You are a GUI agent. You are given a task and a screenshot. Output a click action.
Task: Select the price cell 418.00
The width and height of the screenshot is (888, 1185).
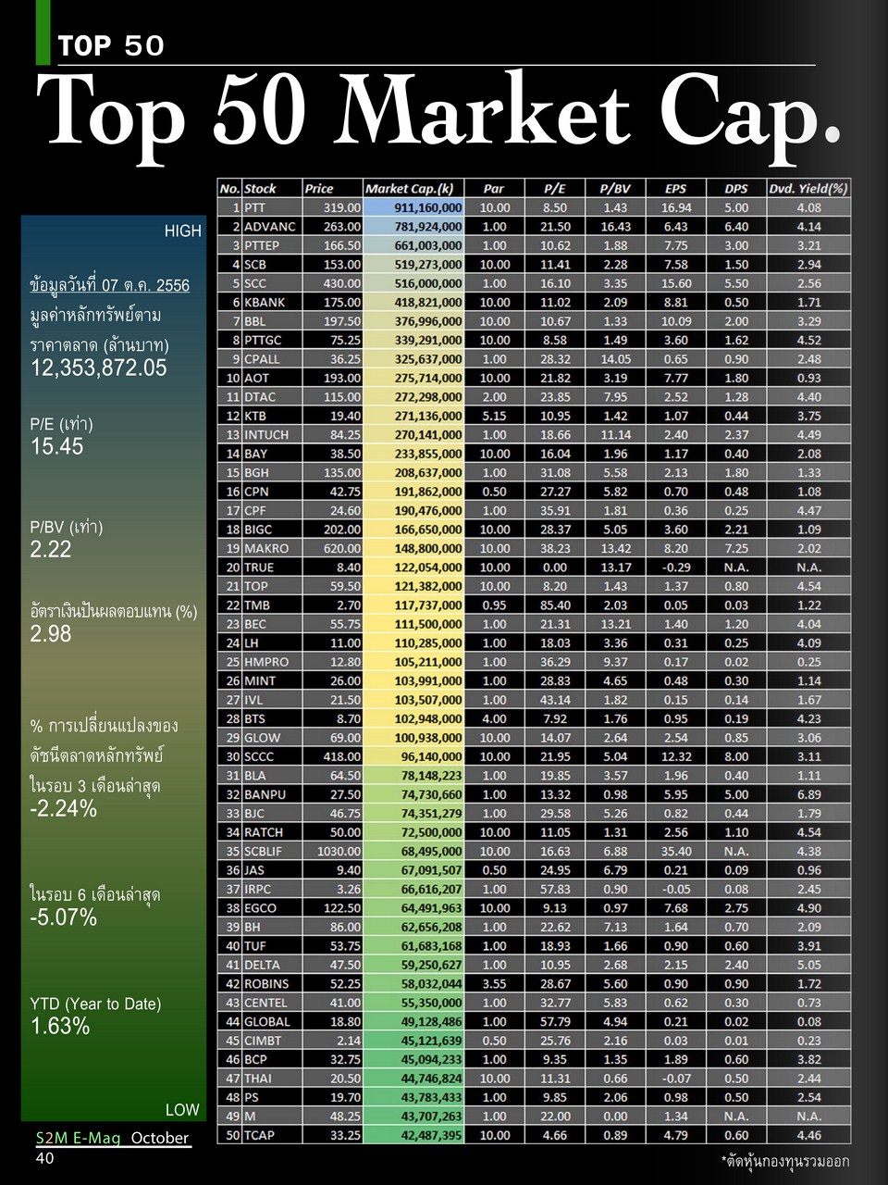pyautogui.click(x=333, y=756)
